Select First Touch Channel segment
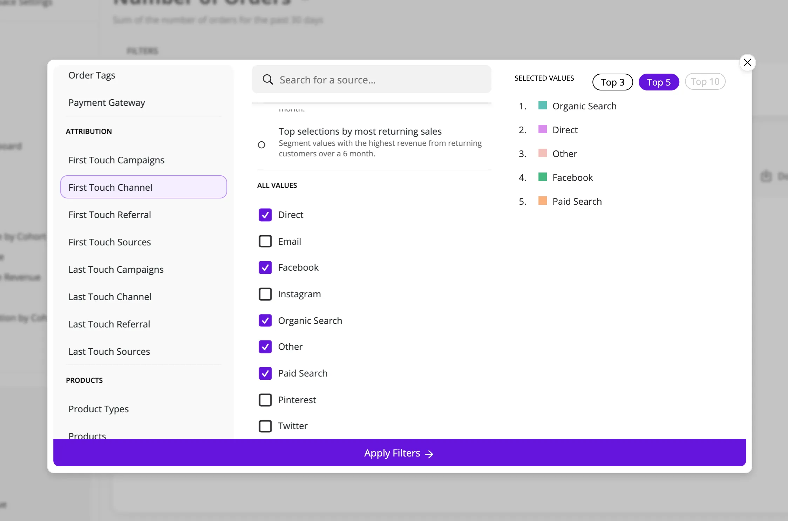Viewport: 788px width, 521px height. click(x=144, y=187)
